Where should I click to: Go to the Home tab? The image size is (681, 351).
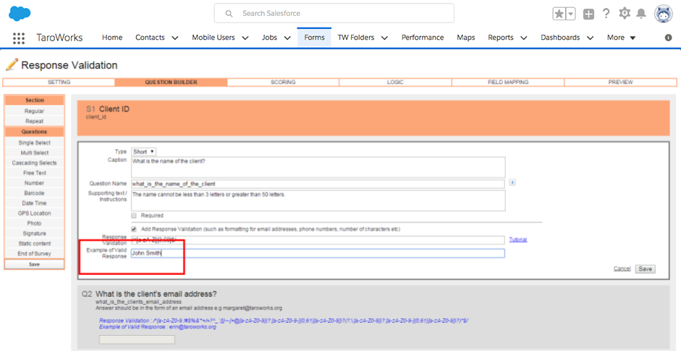(x=112, y=38)
